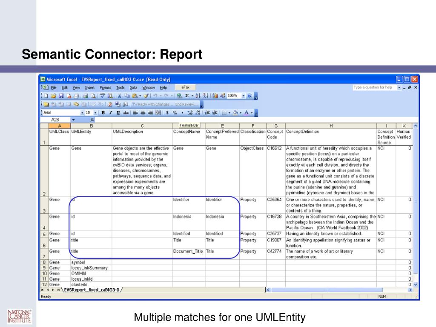Open Print Preview icon

93,96
